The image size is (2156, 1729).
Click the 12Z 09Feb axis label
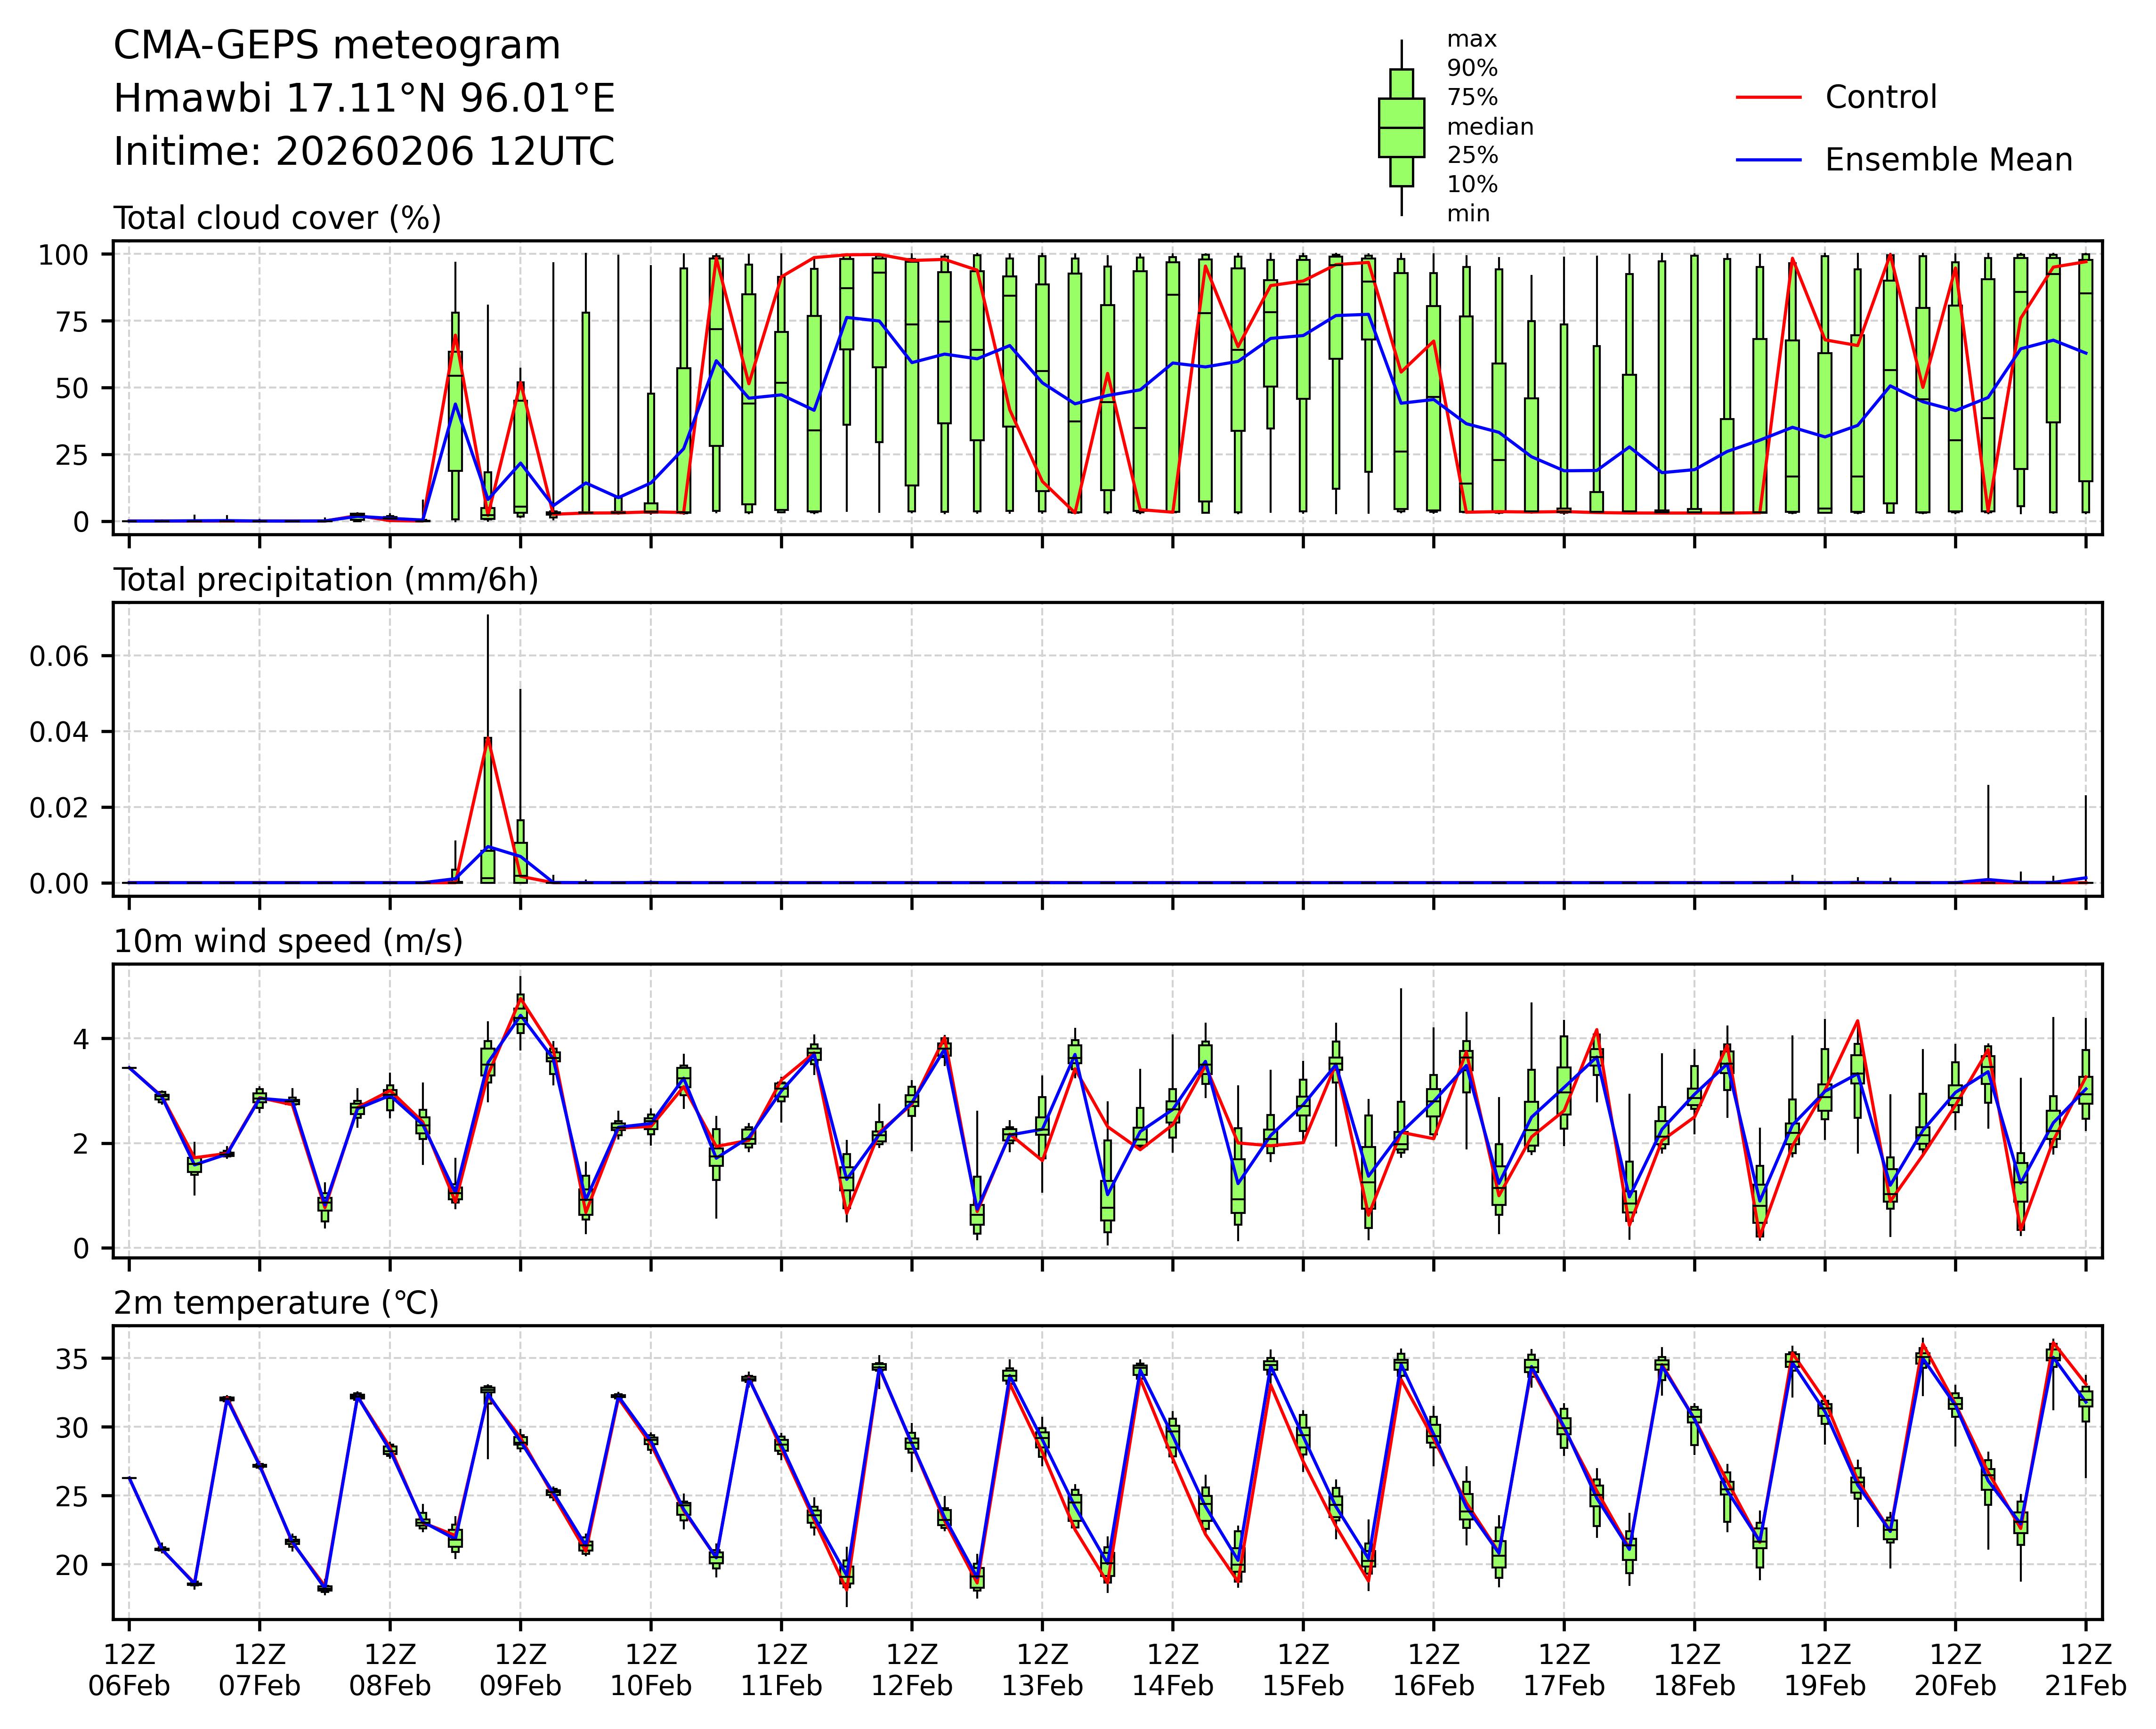tap(520, 1670)
